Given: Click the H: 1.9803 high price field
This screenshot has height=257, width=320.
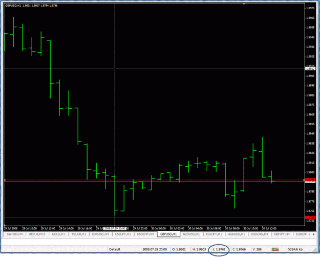Looking at the screenshot, I should click(199, 249).
